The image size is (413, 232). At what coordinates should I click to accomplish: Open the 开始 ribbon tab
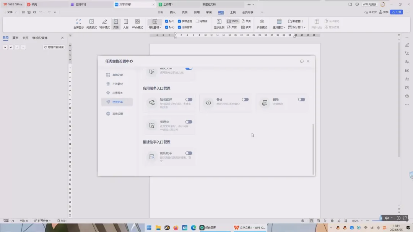(161, 12)
